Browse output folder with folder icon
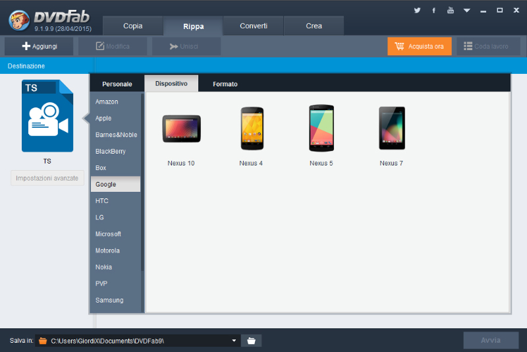The height and width of the screenshot is (352, 527). coord(251,341)
